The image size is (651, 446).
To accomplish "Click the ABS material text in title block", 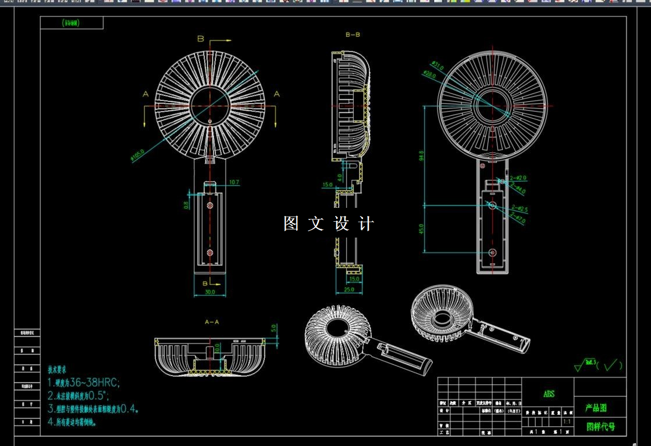I will 549,394.
